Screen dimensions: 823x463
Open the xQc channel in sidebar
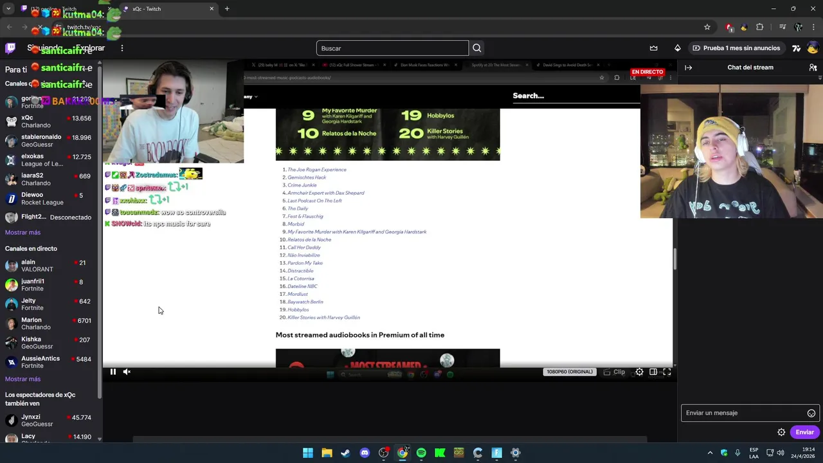click(49, 122)
